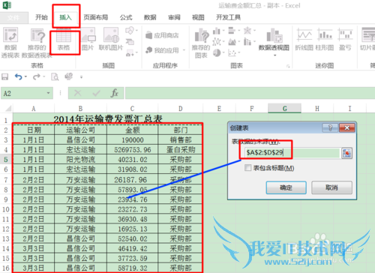Image resolution: width=375 pixels, height=273 pixels.
Task: Expand the Name Box dropdown
Action: point(49,93)
